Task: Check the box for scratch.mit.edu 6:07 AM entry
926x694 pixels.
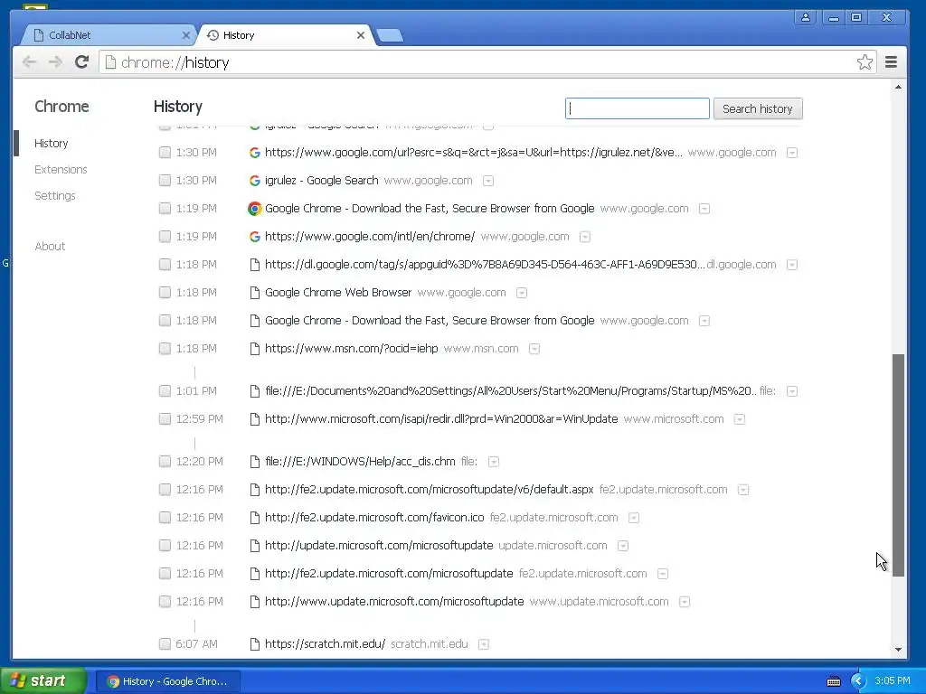Action: pyautogui.click(x=165, y=643)
